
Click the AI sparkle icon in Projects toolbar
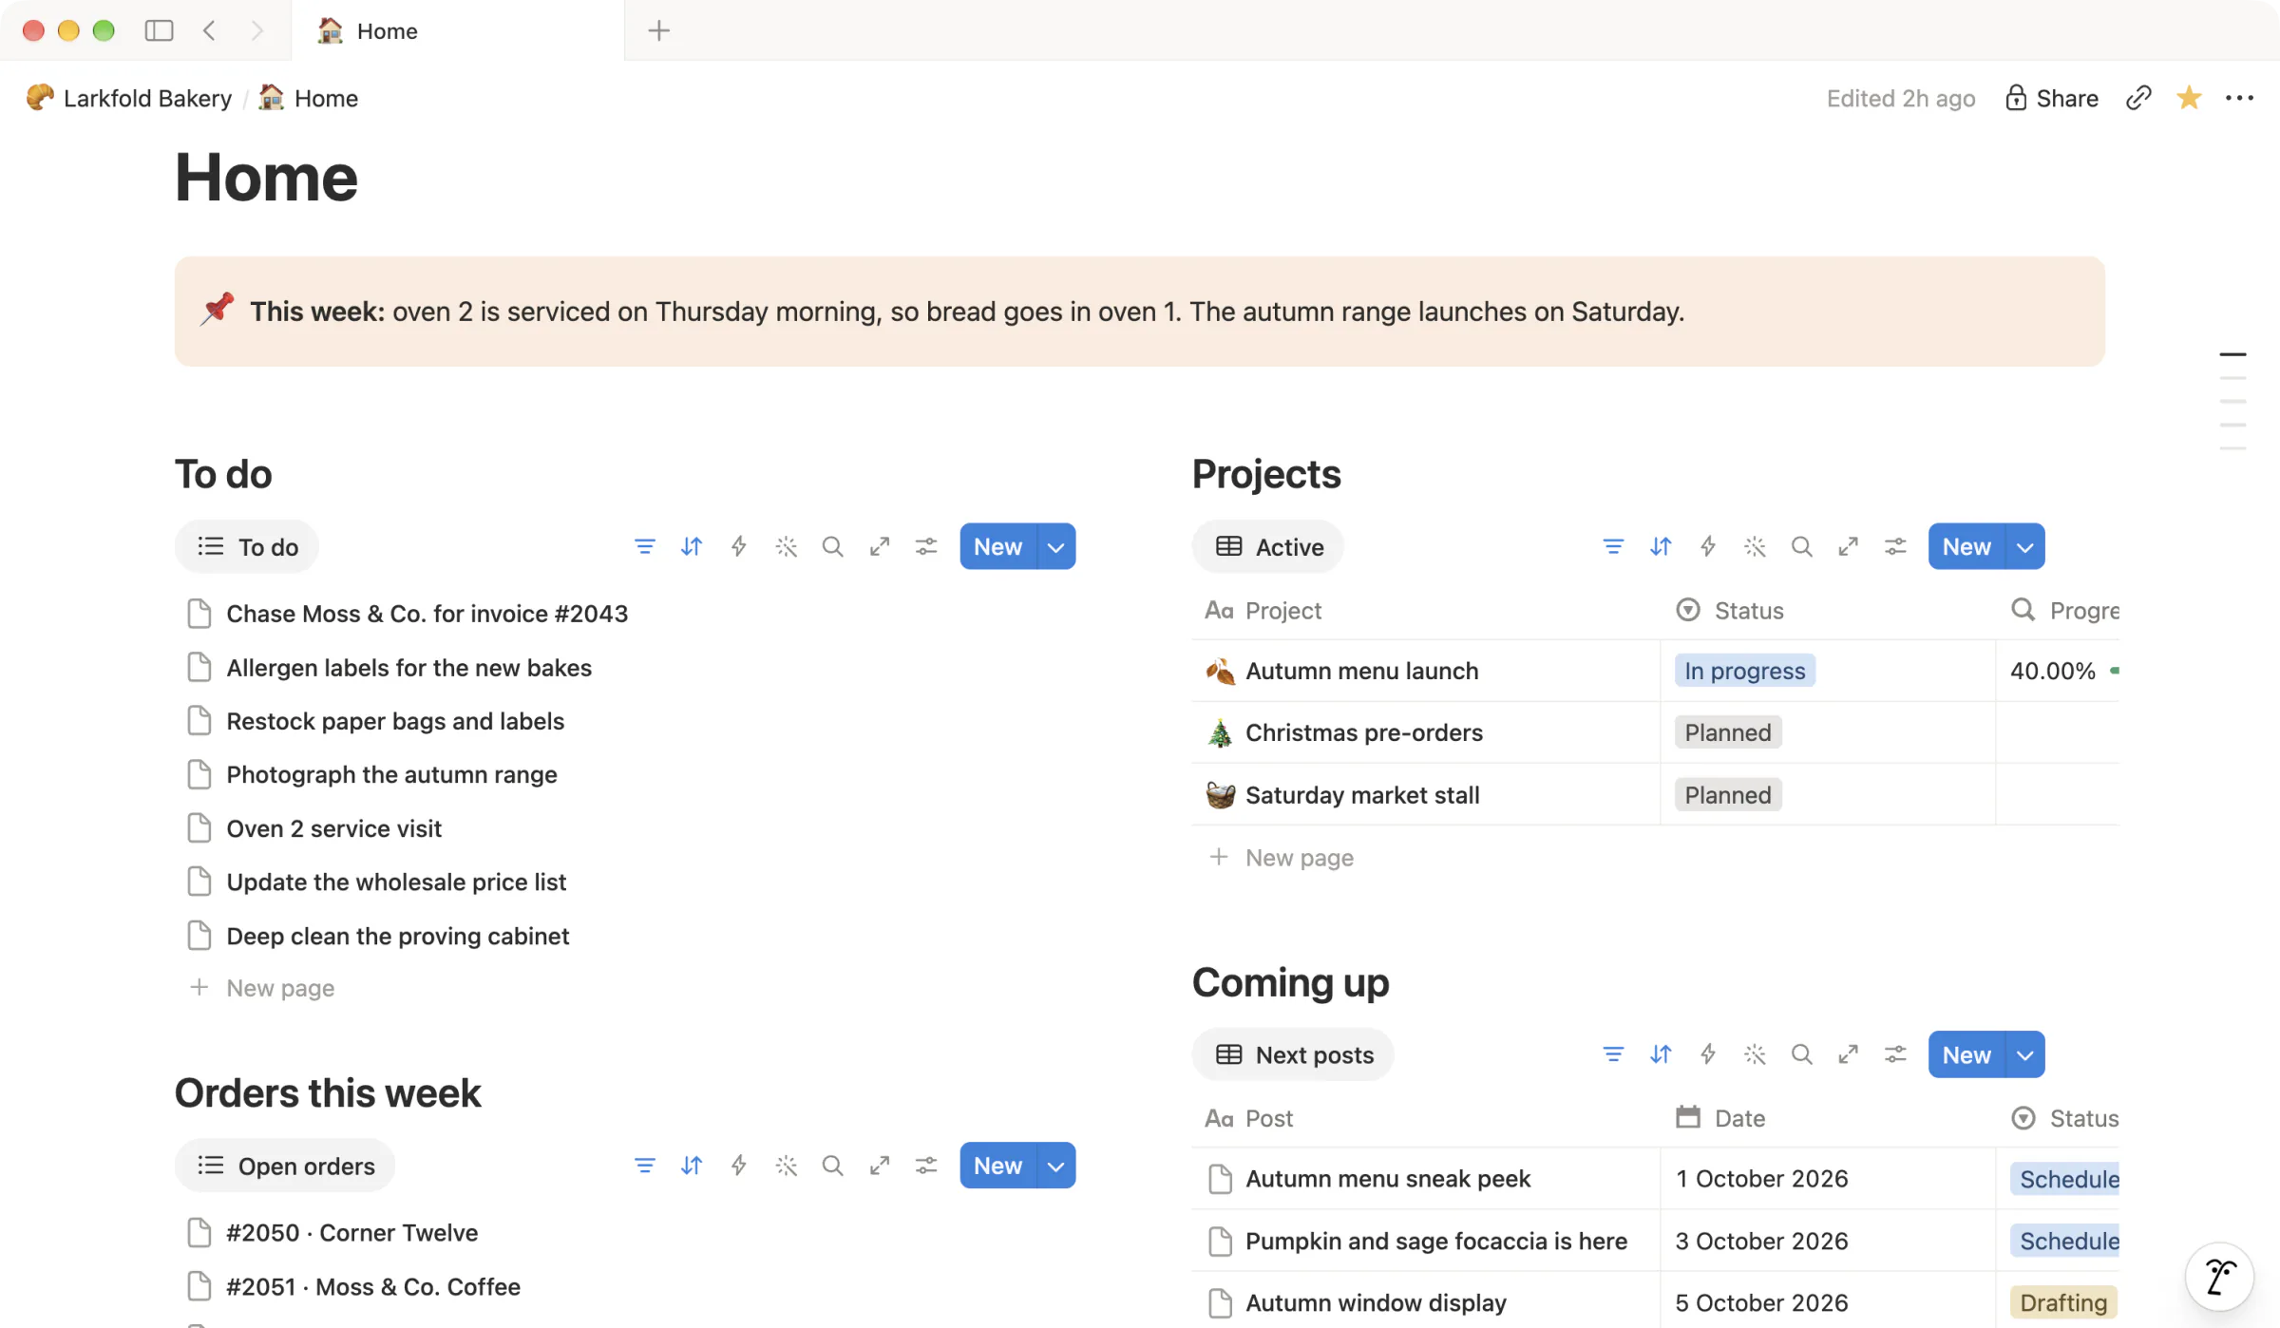[x=1755, y=546]
